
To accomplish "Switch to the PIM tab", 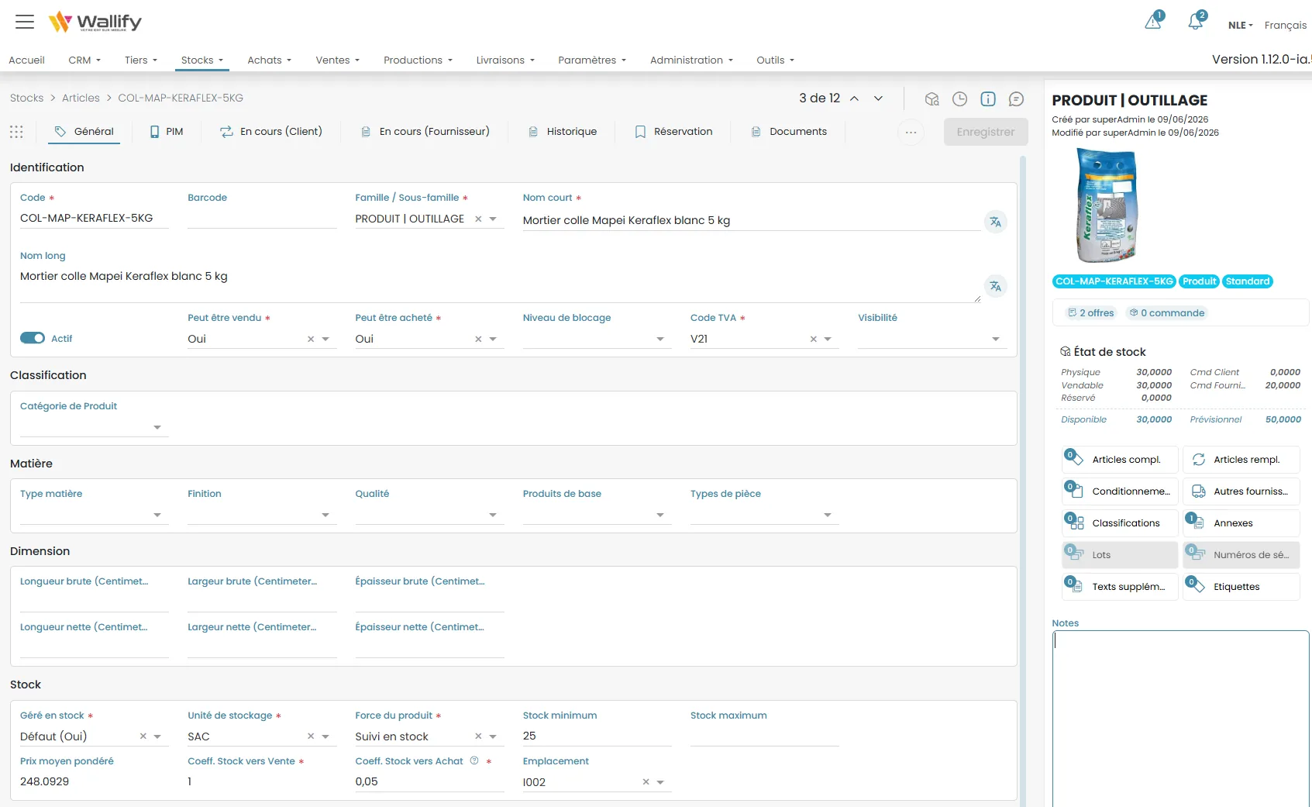I will click(x=167, y=132).
